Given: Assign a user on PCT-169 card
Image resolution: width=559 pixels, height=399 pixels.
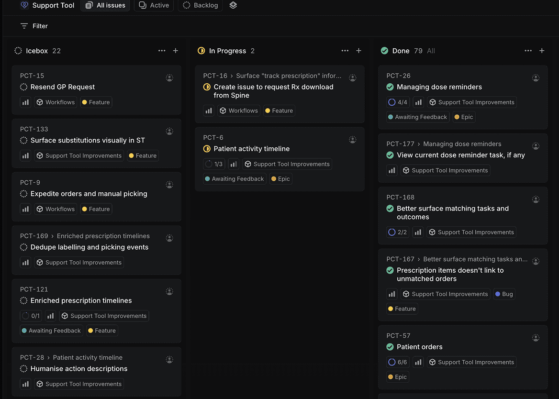Looking at the screenshot, I should 170,238.
